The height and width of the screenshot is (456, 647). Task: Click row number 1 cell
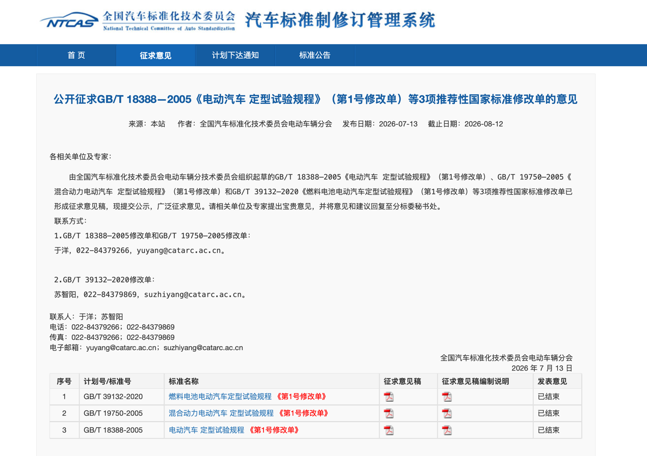pyautogui.click(x=64, y=396)
